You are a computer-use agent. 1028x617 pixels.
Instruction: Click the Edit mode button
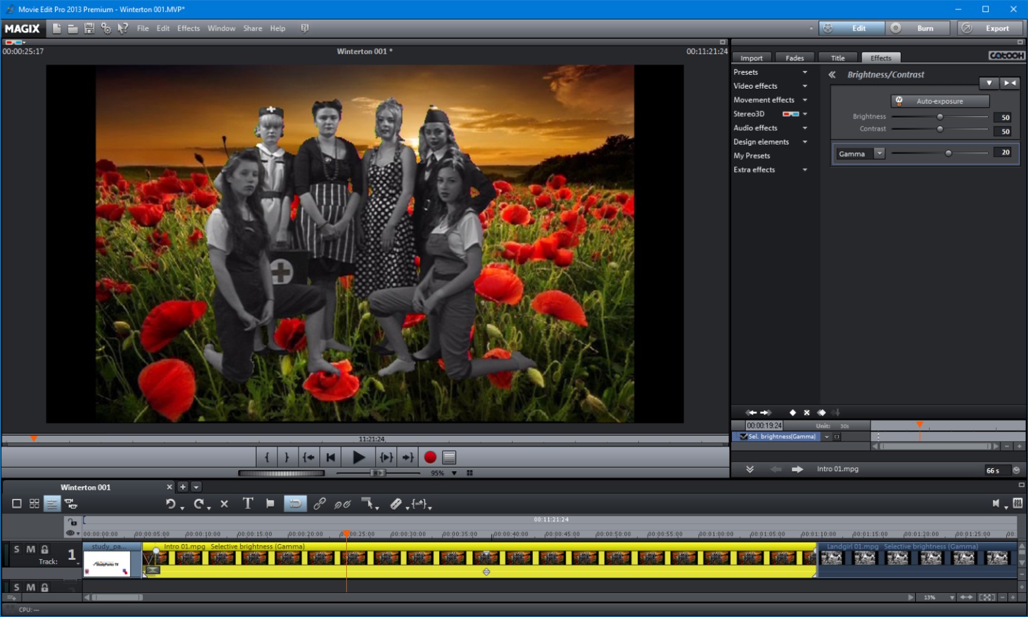(852, 28)
